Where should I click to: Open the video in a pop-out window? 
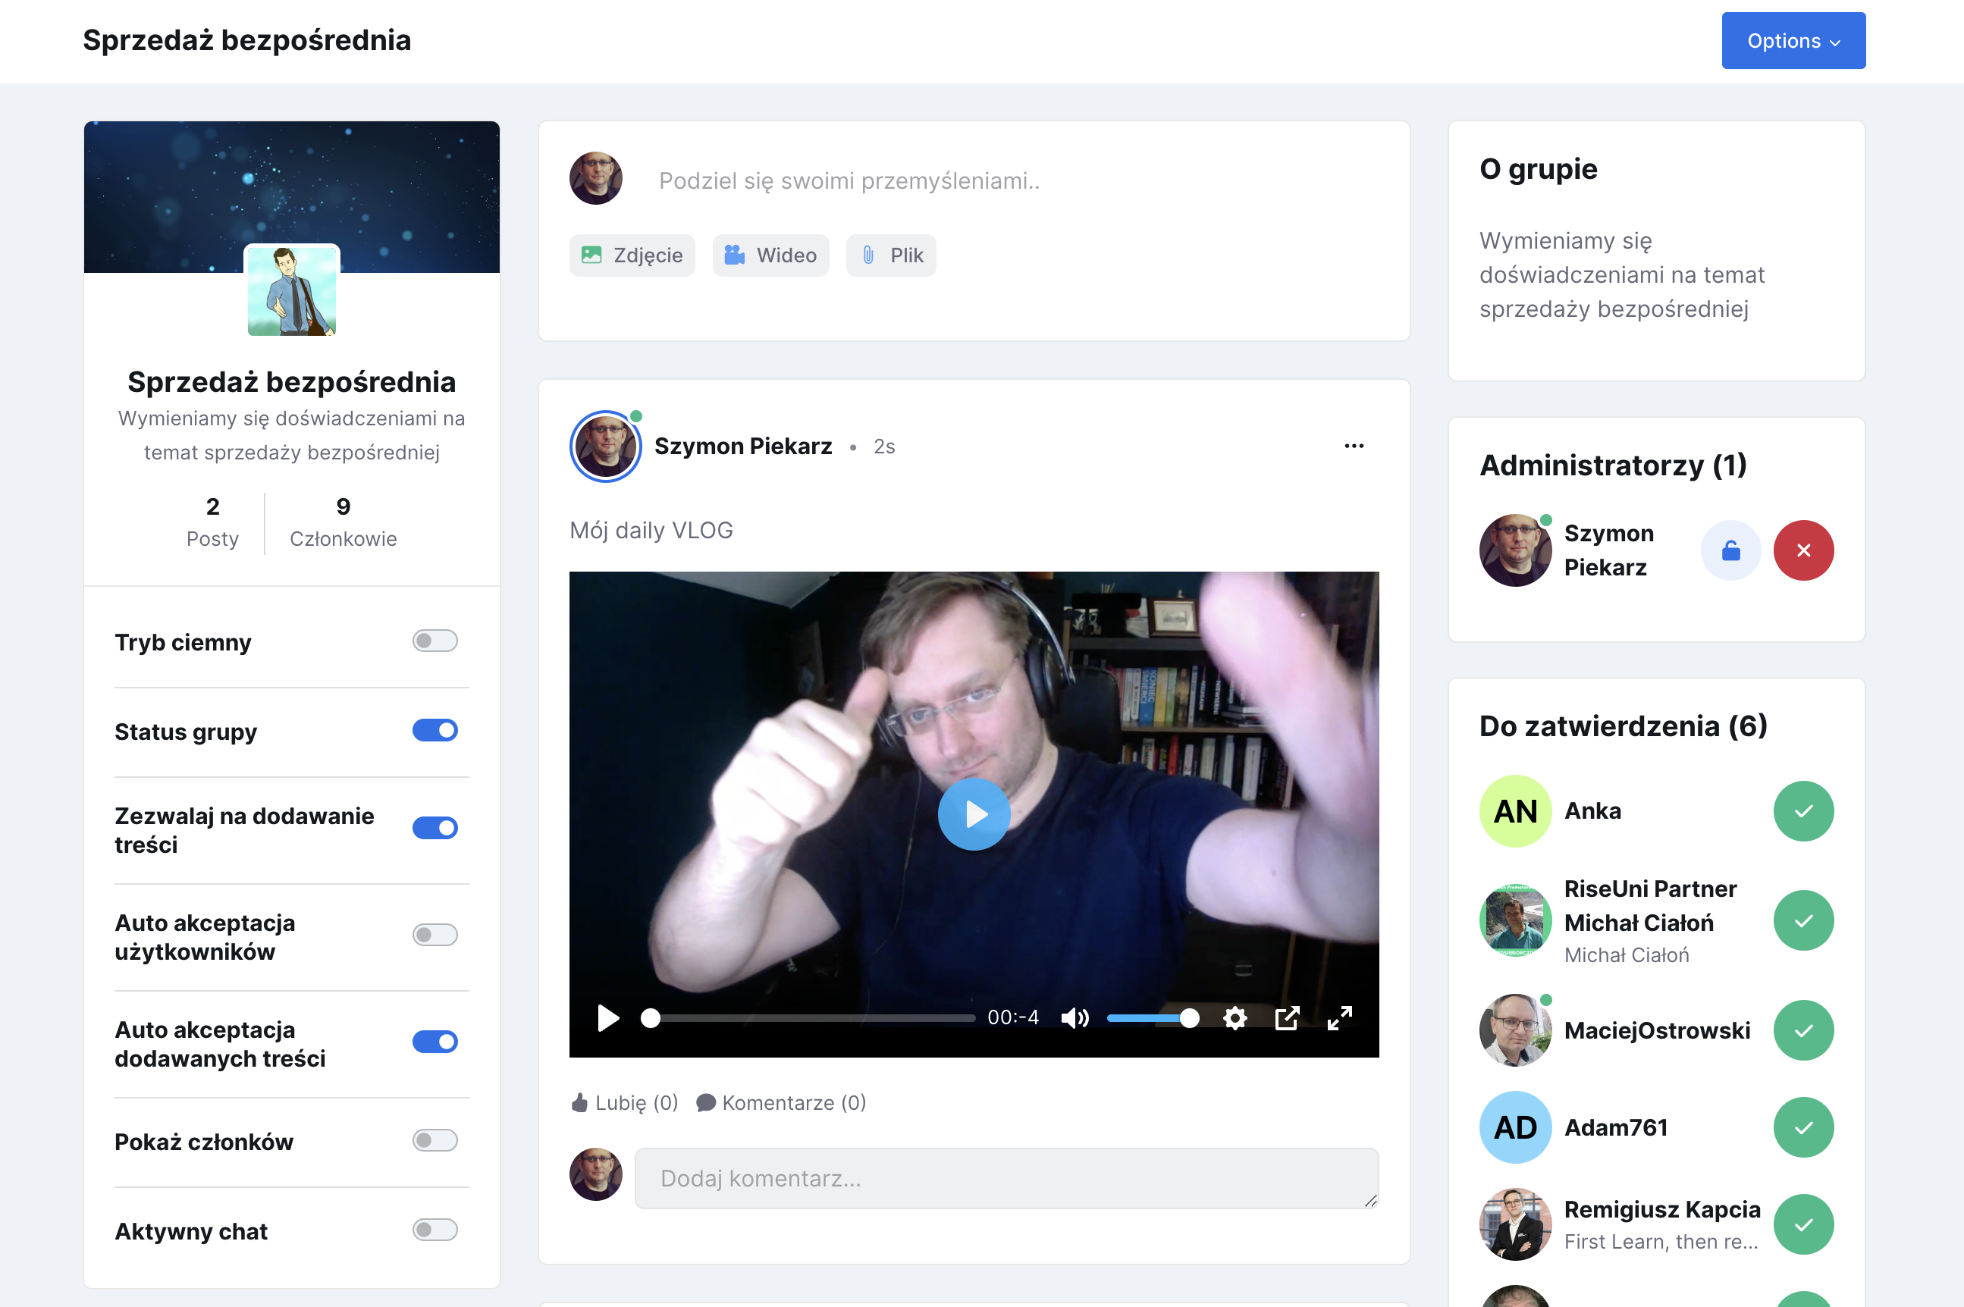(1287, 1017)
